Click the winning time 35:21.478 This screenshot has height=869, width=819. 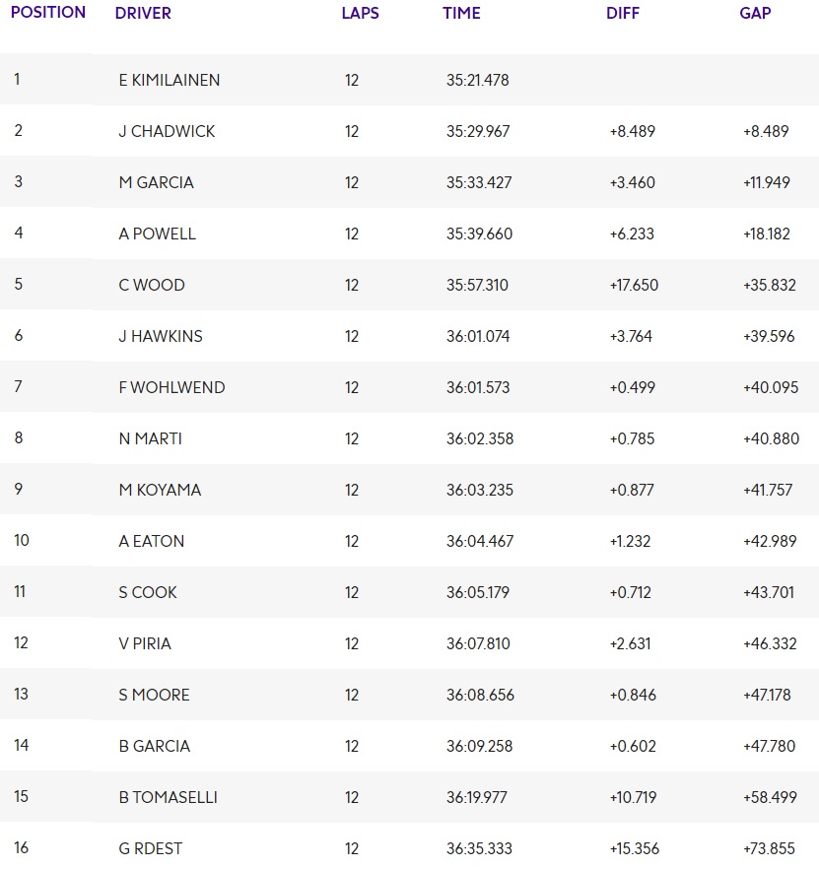(x=477, y=80)
